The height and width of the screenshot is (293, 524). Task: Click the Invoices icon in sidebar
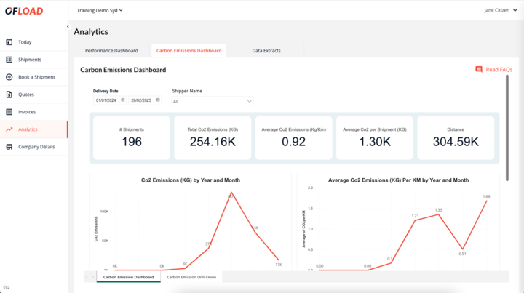coord(9,112)
